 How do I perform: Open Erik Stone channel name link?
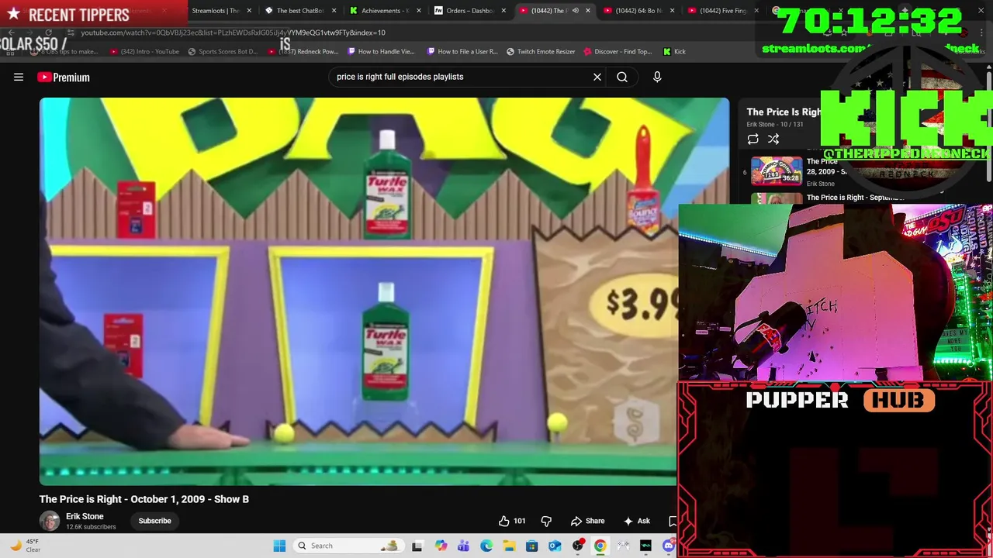85,516
